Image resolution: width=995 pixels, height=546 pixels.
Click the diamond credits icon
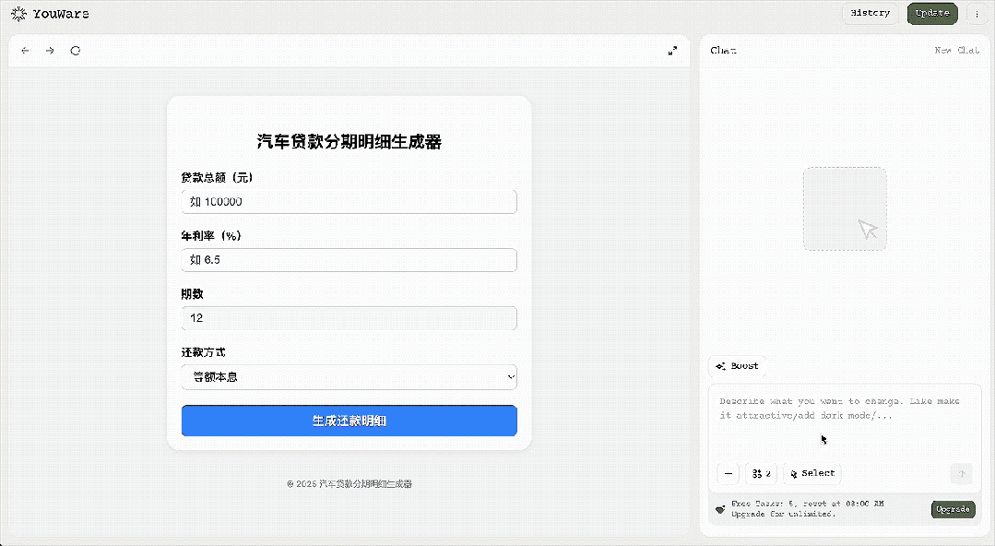[x=720, y=508]
